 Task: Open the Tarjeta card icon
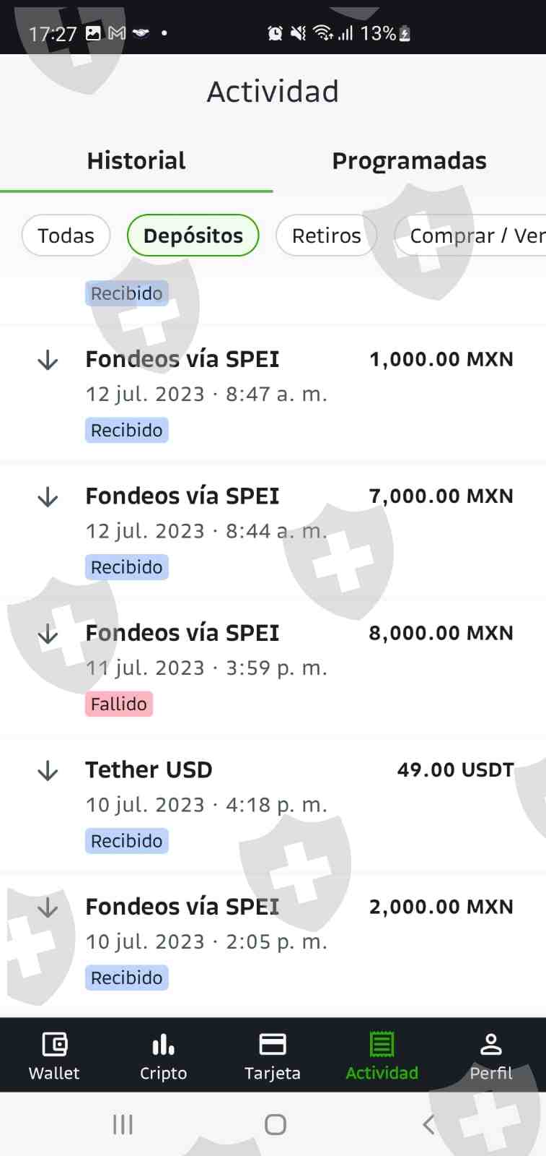[273, 1045]
